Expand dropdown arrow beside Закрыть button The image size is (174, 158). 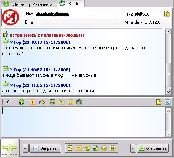25,148
